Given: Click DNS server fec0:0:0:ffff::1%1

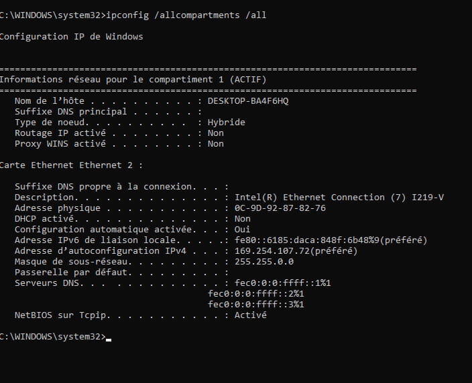Looking at the screenshot, I should [283, 283].
